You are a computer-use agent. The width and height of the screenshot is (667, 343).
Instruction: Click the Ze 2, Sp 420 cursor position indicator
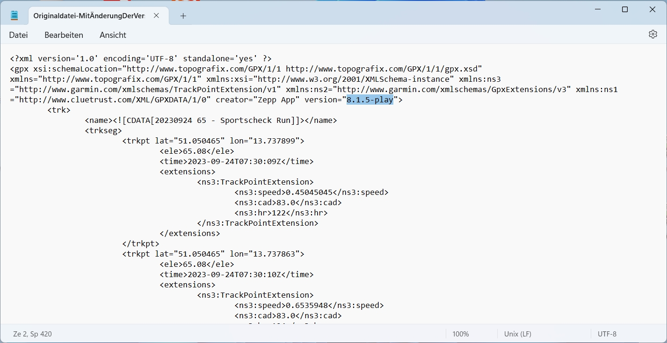tap(32, 334)
